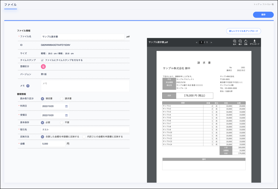Click 新しいファイルをアップロード button
This screenshot has width=278, height=189.
coord(243,31)
